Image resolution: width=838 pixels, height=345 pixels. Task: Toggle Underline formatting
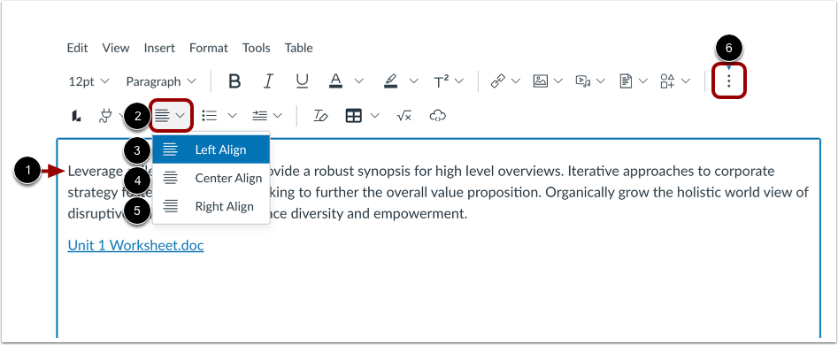point(302,81)
